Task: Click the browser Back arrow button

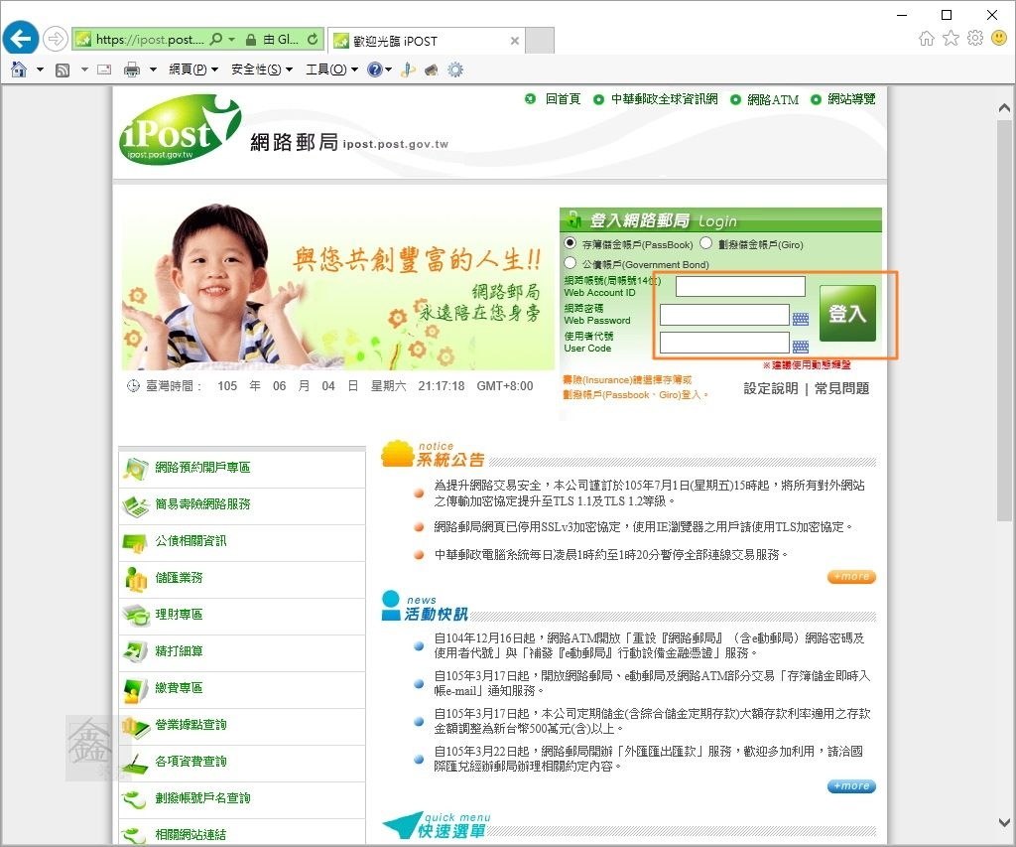Action: [x=21, y=39]
